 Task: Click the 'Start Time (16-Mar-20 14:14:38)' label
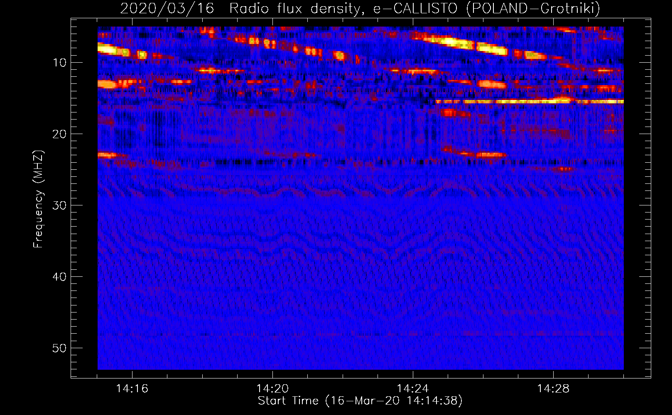point(360,401)
